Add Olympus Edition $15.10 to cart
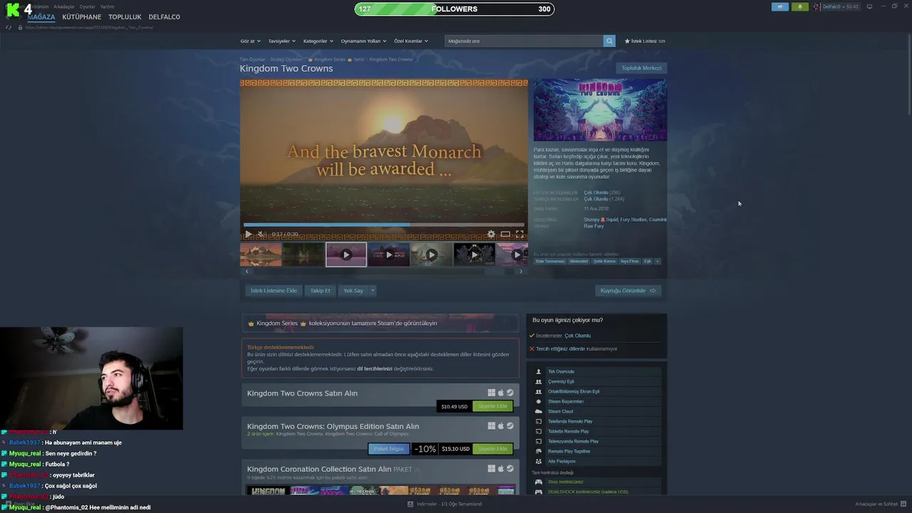This screenshot has height=513, width=912. [x=492, y=449]
